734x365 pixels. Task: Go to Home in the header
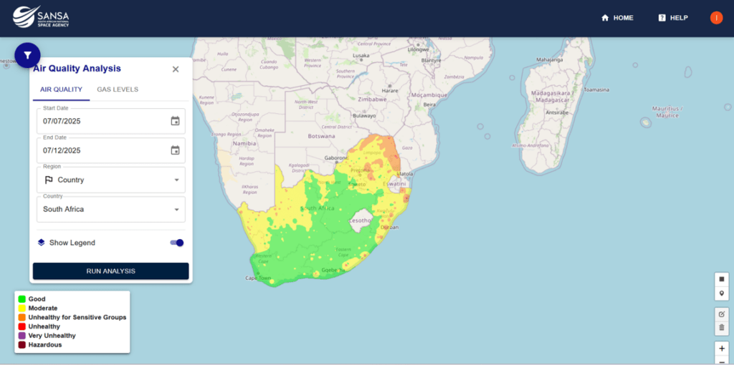point(617,18)
